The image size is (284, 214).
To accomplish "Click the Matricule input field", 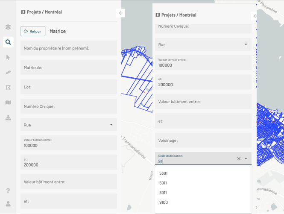I will (x=68, y=67).
